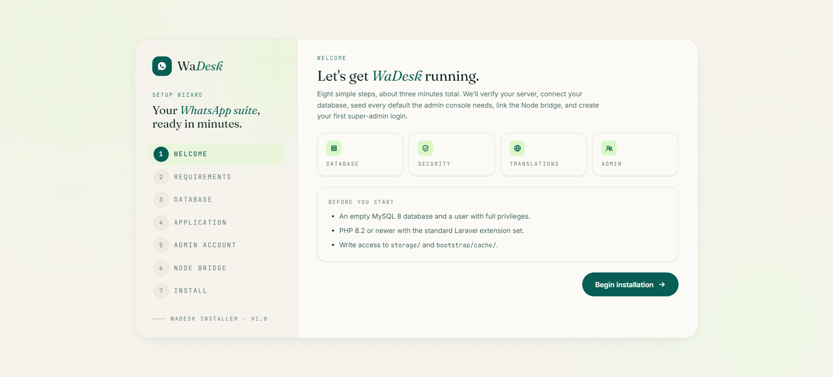Click step number 5 circle
The image size is (833, 377).
point(161,245)
